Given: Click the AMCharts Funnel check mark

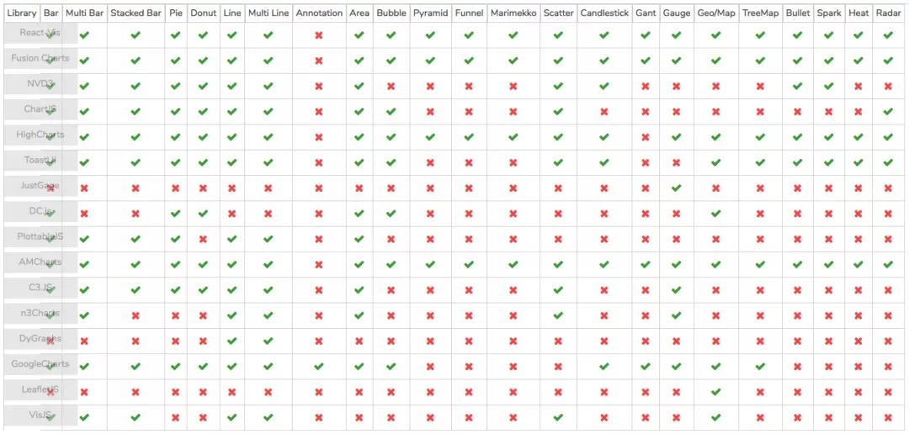Looking at the screenshot, I should point(469,264).
